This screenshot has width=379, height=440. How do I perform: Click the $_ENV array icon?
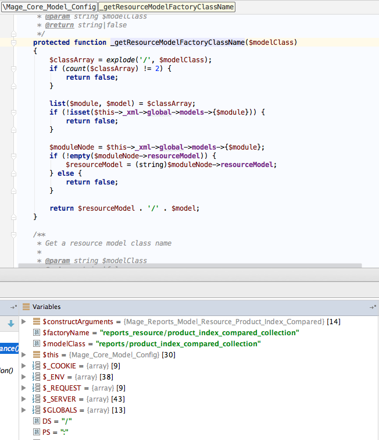[37, 377]
